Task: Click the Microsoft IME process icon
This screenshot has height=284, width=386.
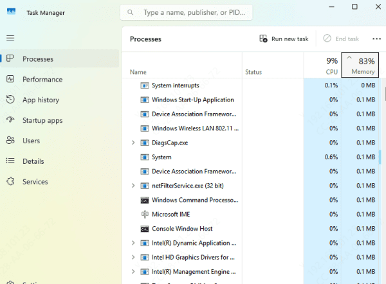Action: (x=145, y=214)
